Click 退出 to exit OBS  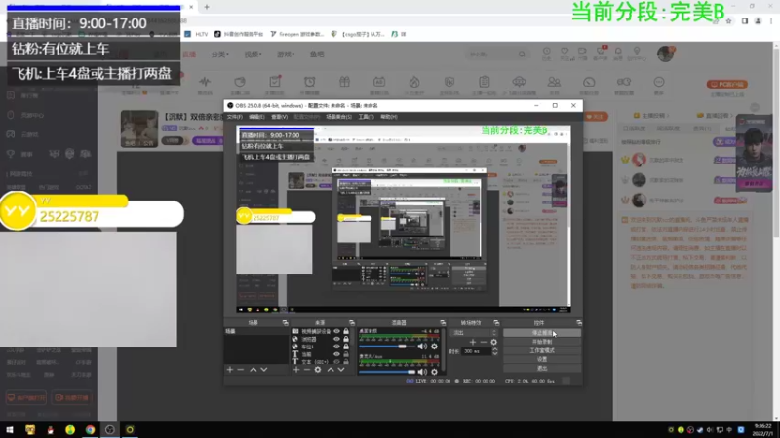542,369
